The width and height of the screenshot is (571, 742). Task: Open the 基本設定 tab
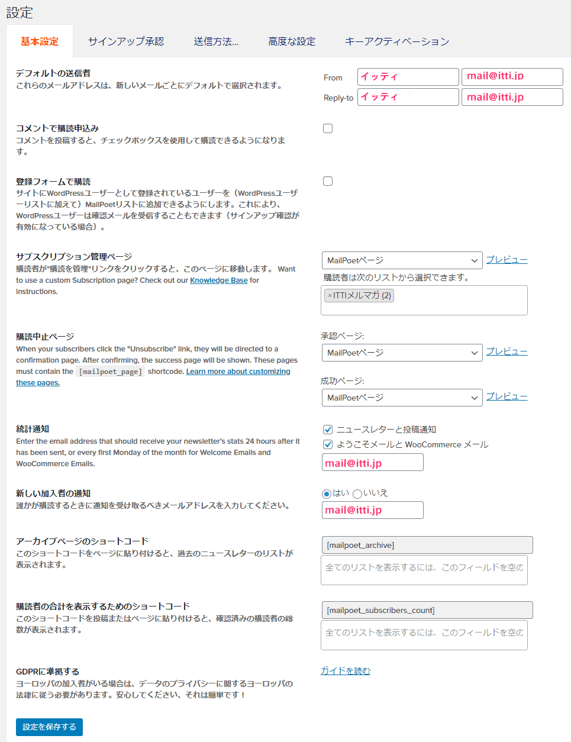(x=40, y=41)
